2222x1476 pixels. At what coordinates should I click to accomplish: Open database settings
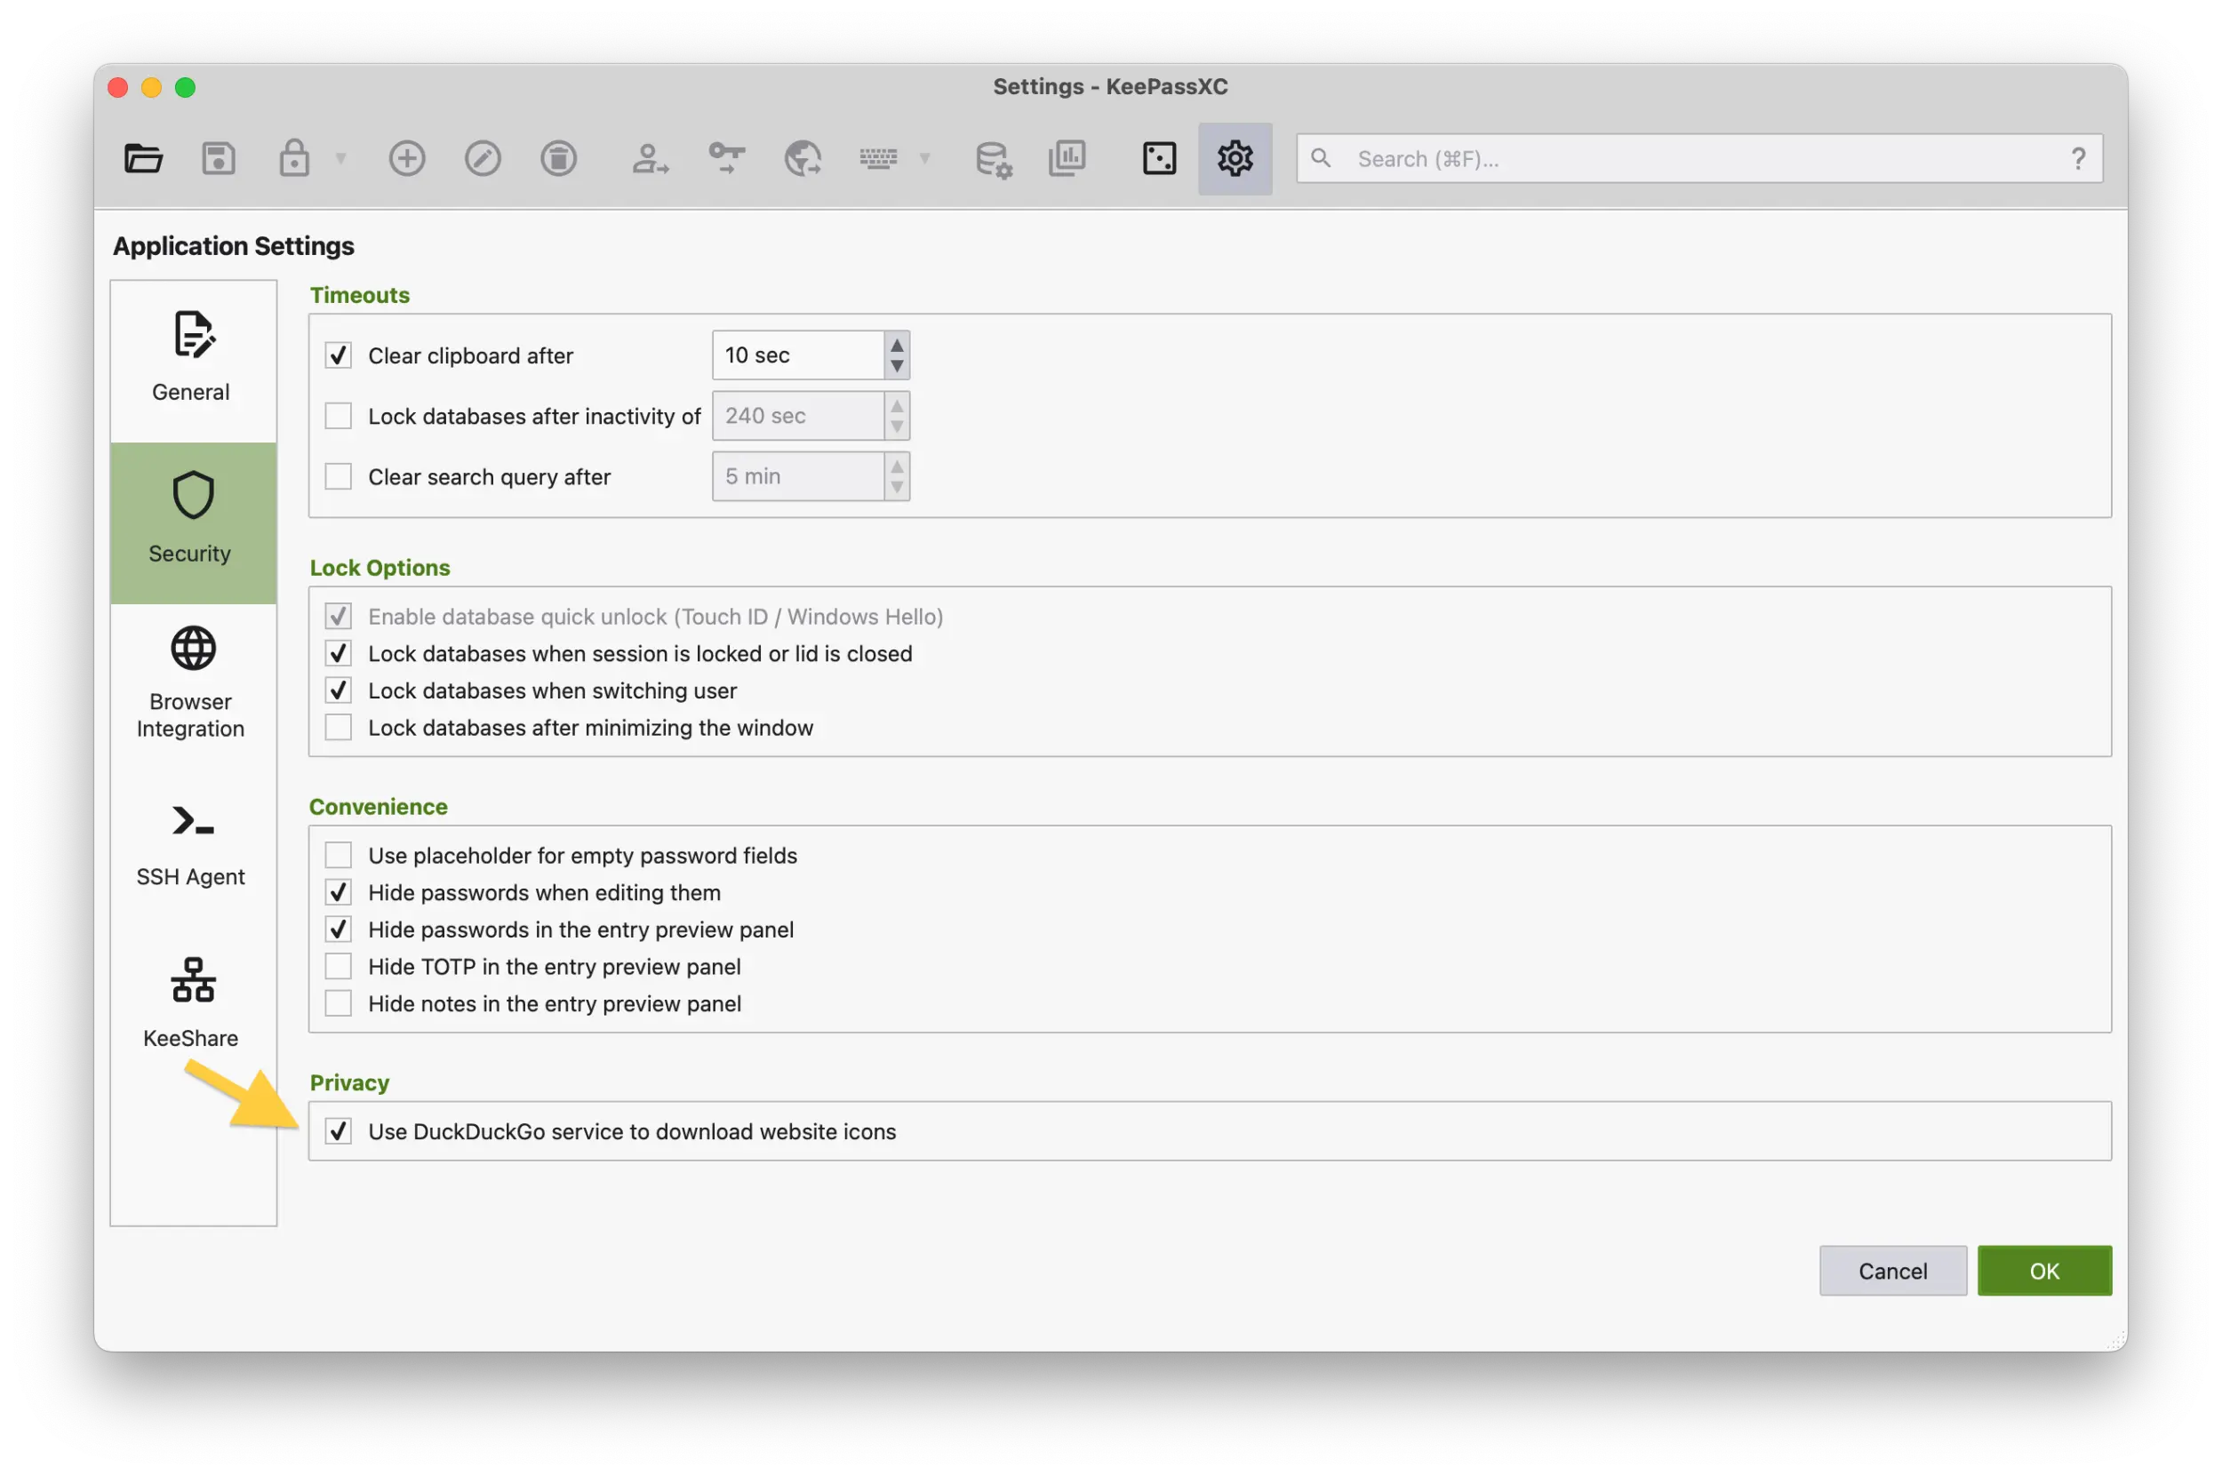coord(991,158)
